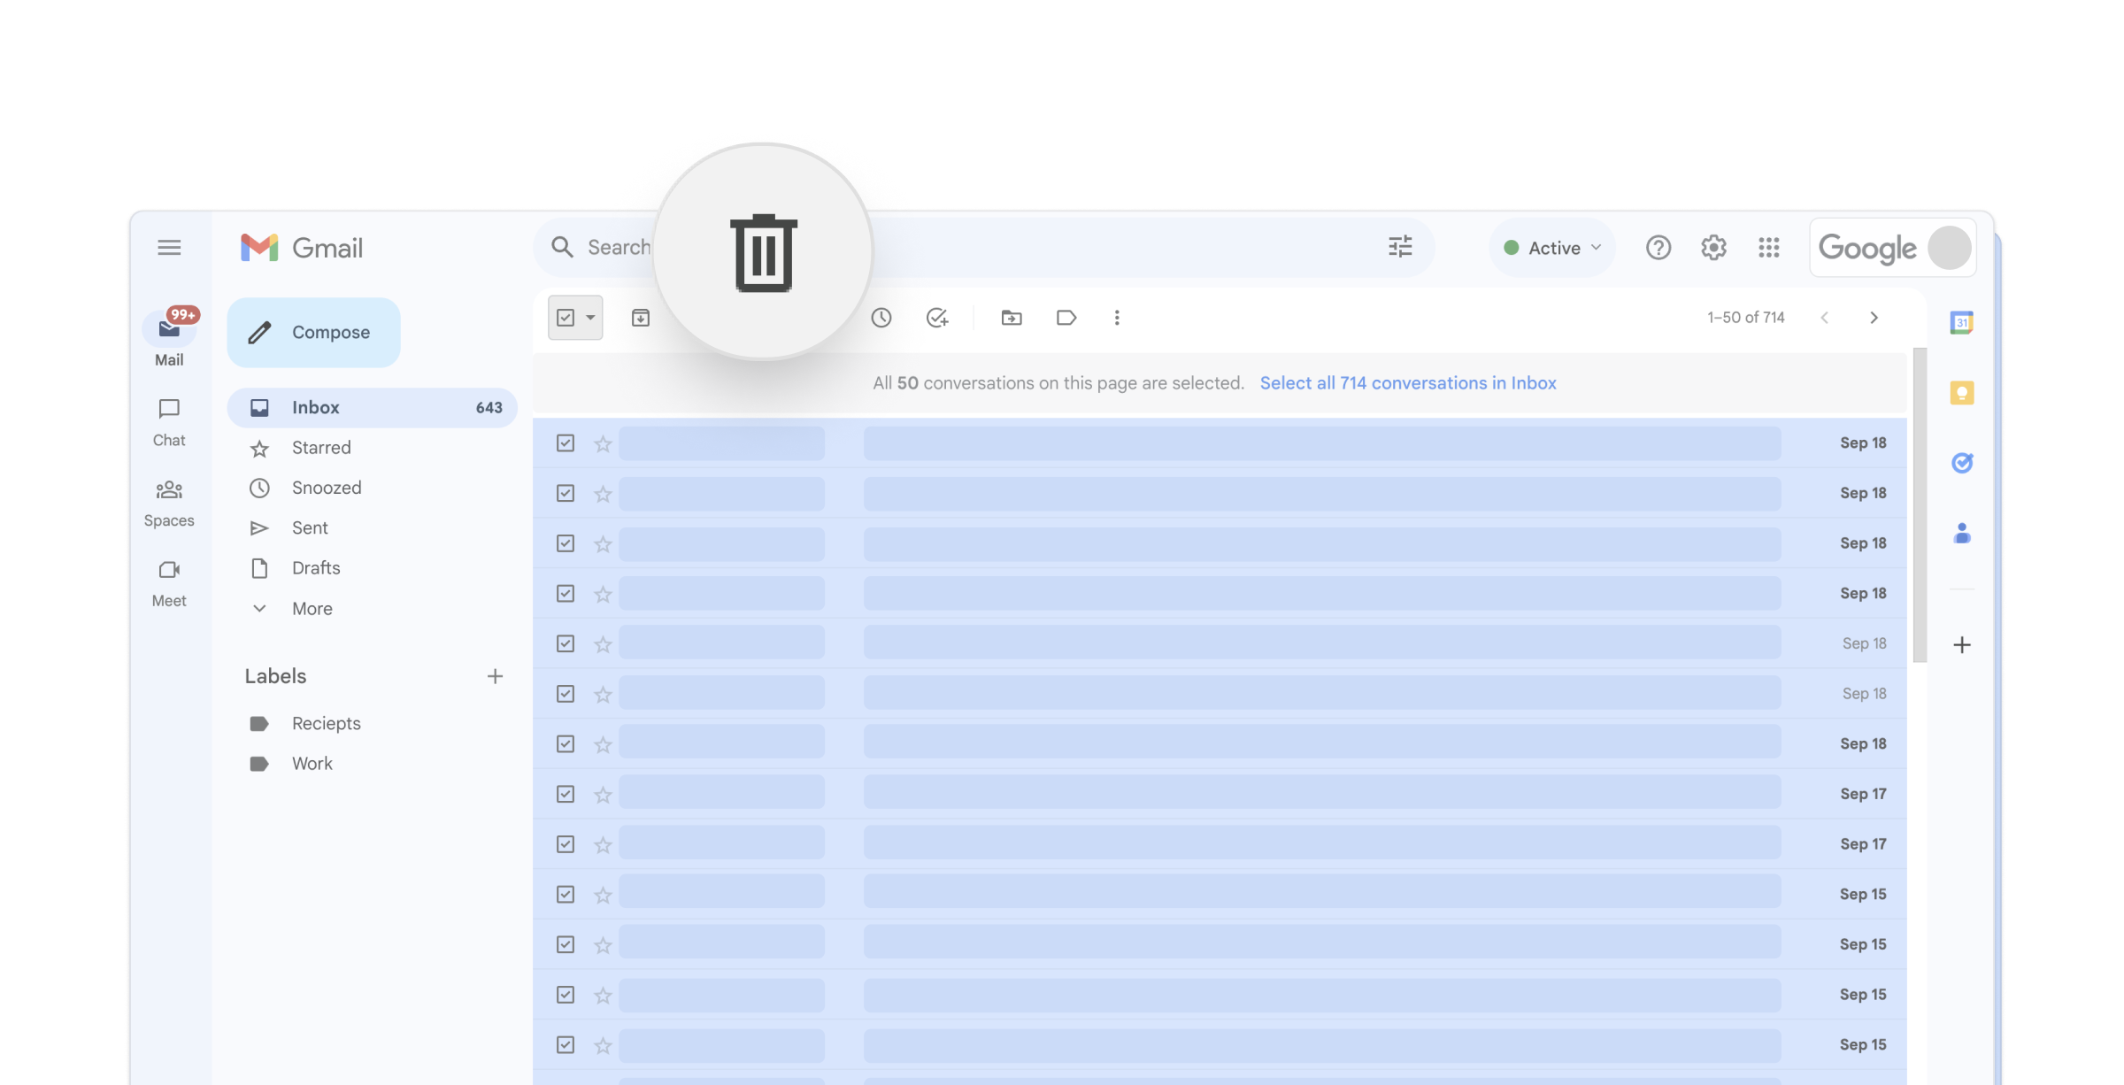2124x1085 pixels.
Task: Open Google Calendar from side panel
Action: pos(1961,323)
